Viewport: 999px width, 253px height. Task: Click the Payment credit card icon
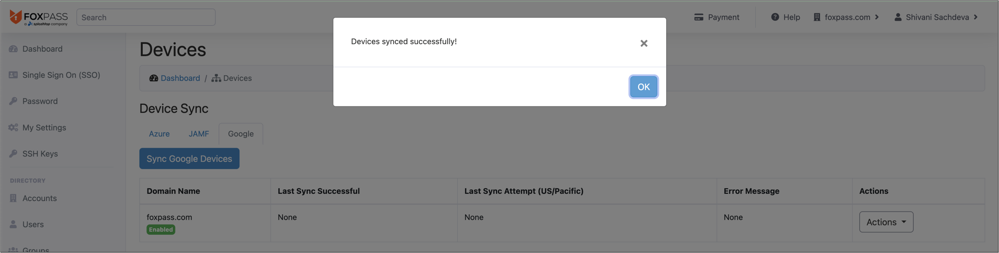pyautogui.click(x=699, y=17)
